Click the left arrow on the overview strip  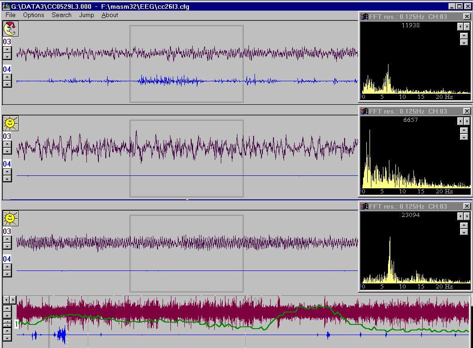(x=6, y=300)
